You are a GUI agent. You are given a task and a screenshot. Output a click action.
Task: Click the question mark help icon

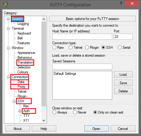(121, 4)
